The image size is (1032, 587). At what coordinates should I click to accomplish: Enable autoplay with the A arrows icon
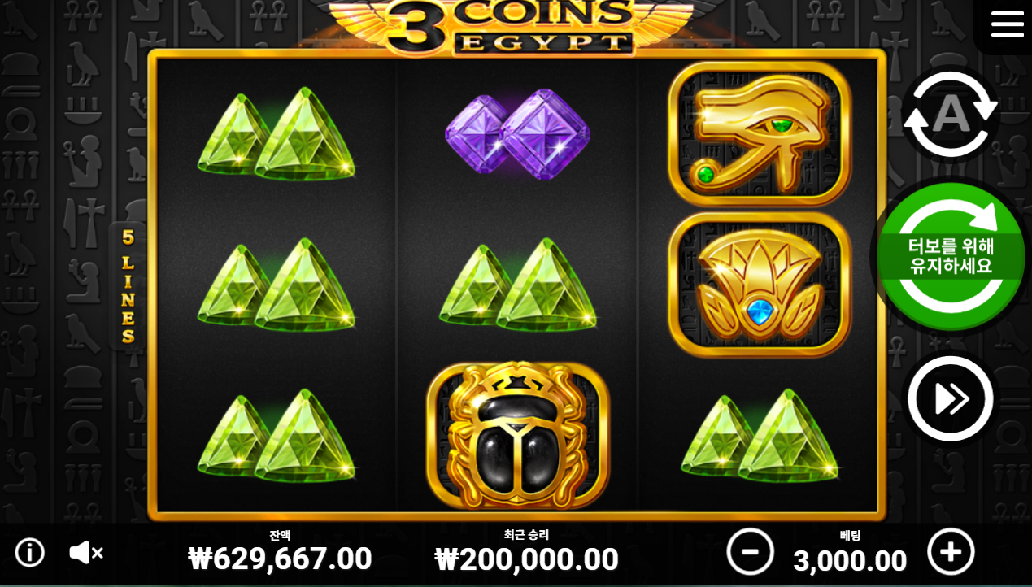(950, 114)
